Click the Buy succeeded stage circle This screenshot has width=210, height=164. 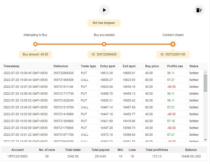tap(104, 44)
